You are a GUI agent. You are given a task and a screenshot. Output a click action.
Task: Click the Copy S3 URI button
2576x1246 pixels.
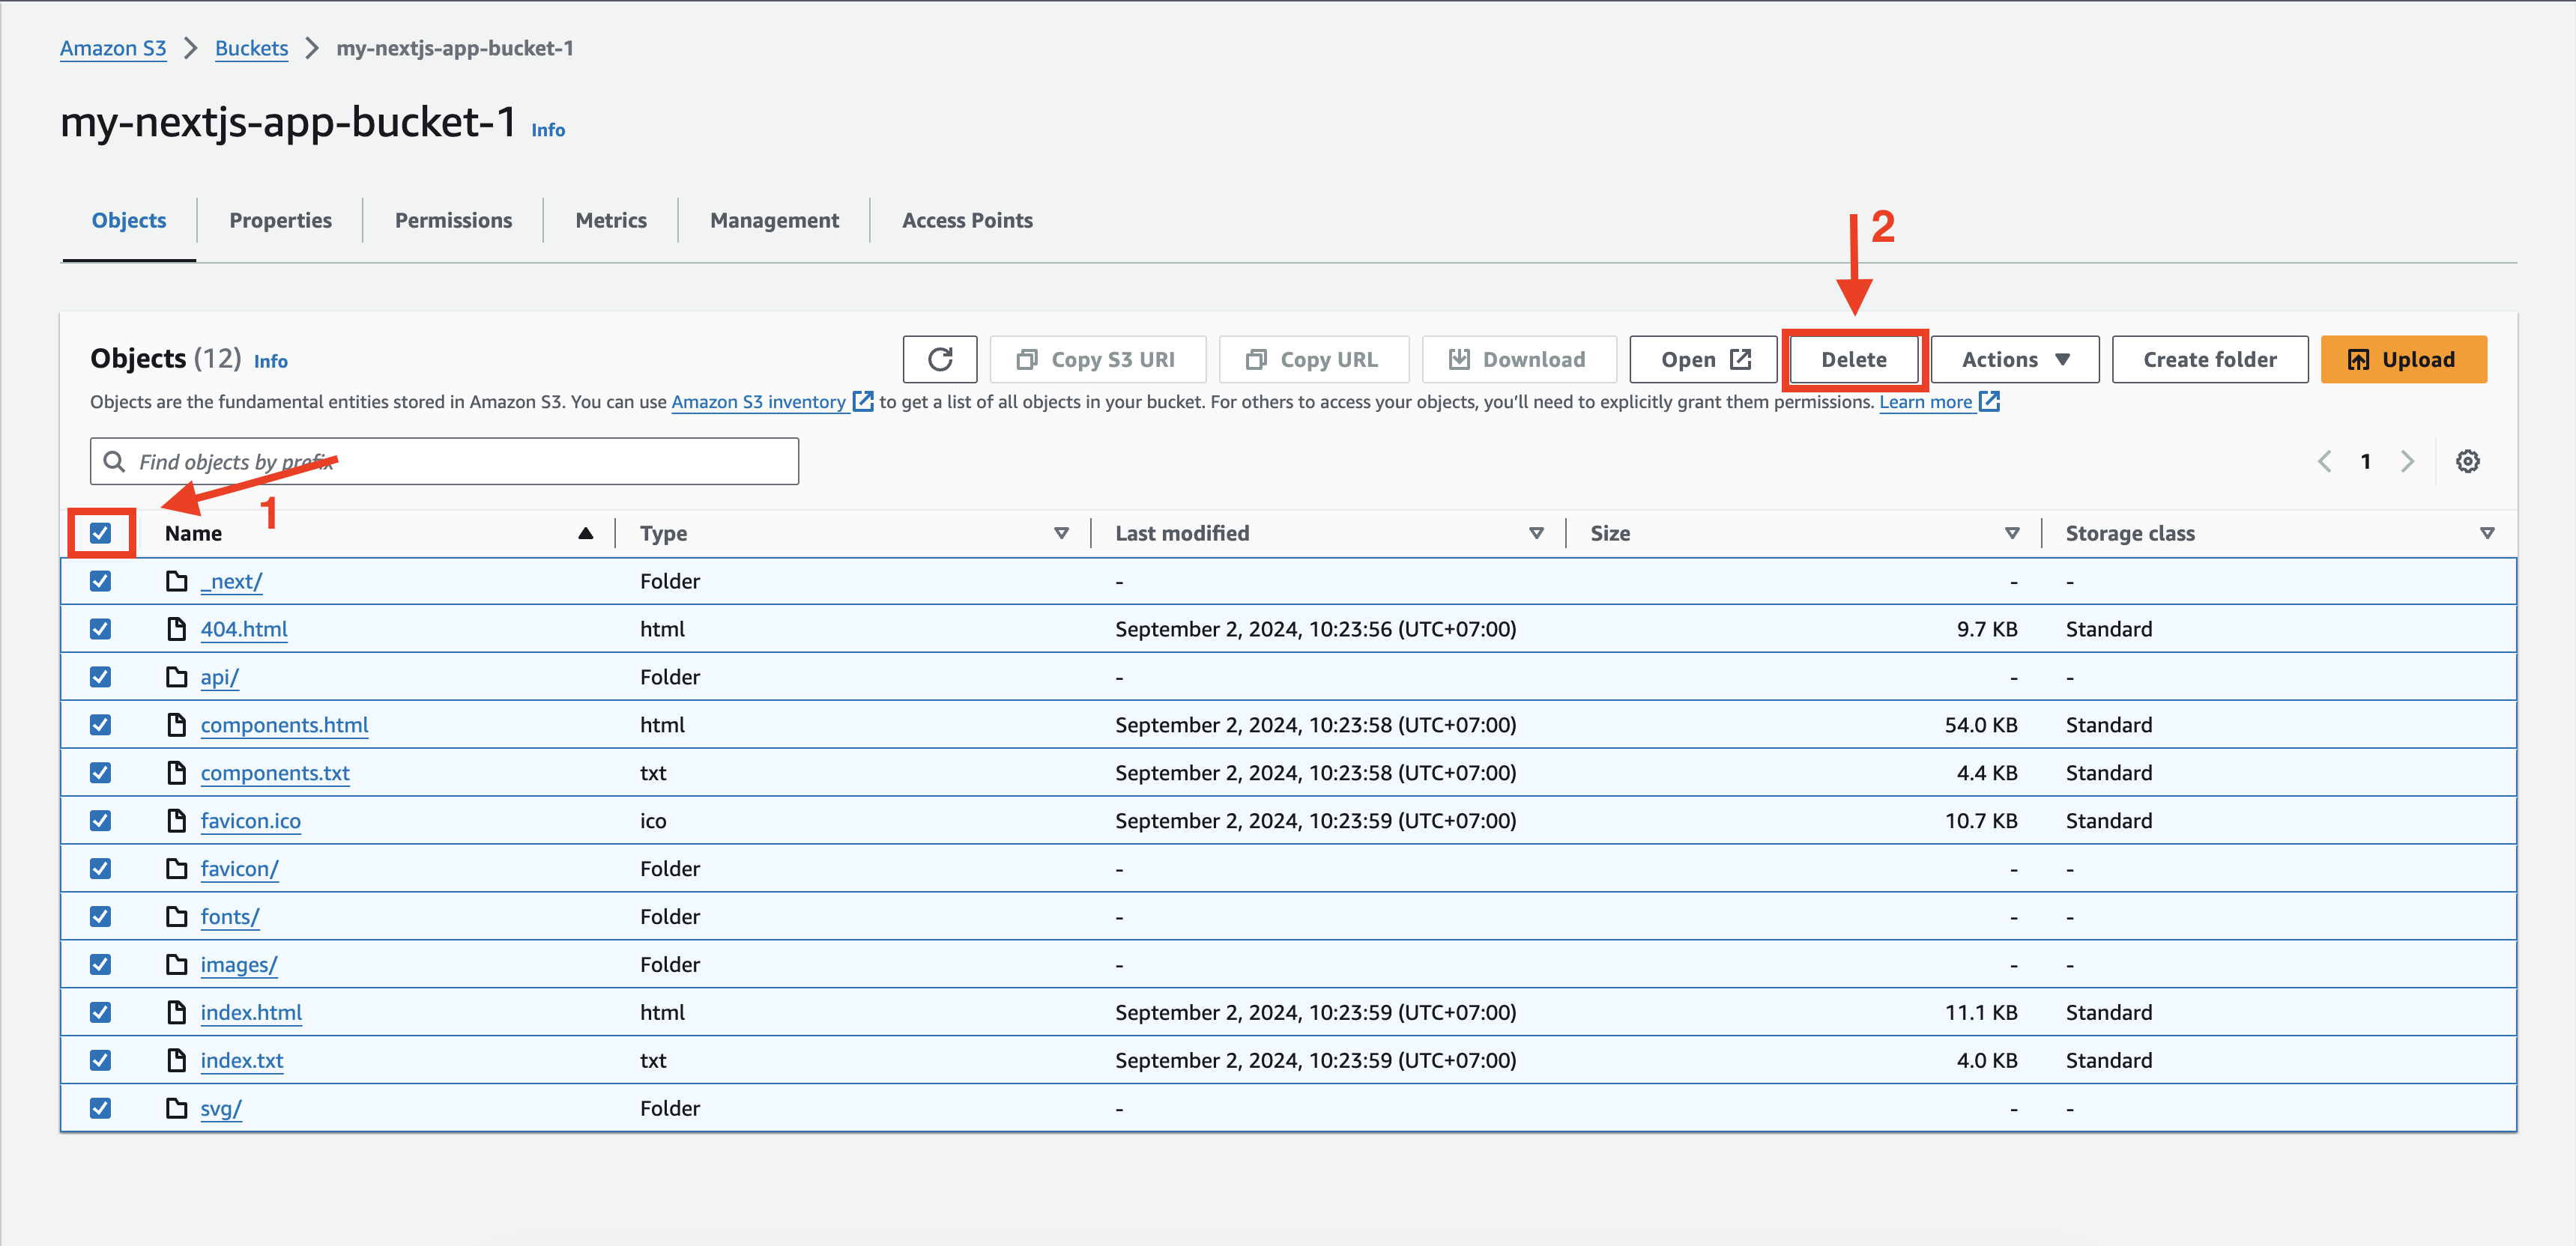[x=1097, y=359]
